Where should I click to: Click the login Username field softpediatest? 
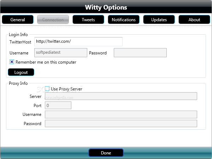(x=61, y=53)
